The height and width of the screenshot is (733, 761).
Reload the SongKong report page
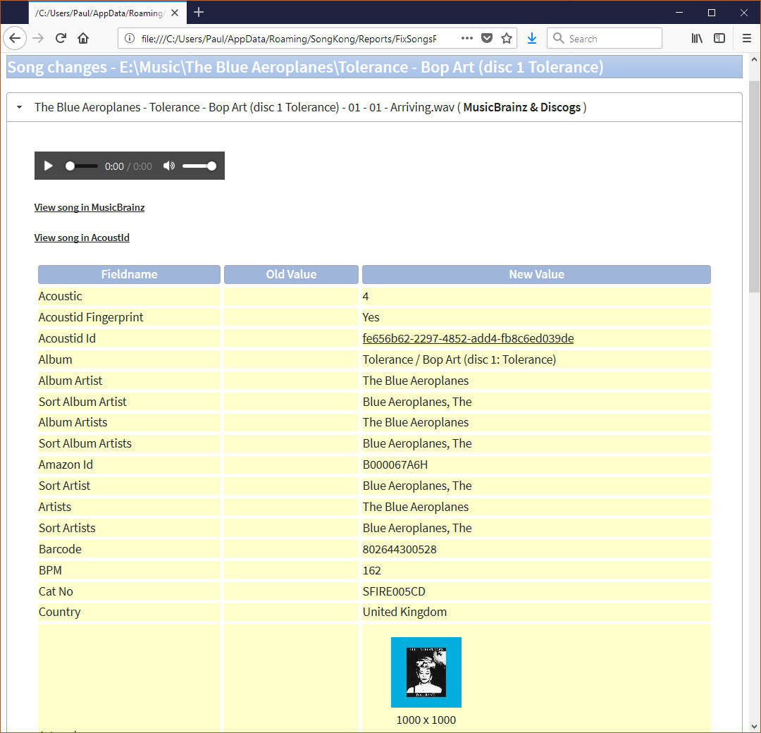[x=61, y=38]
